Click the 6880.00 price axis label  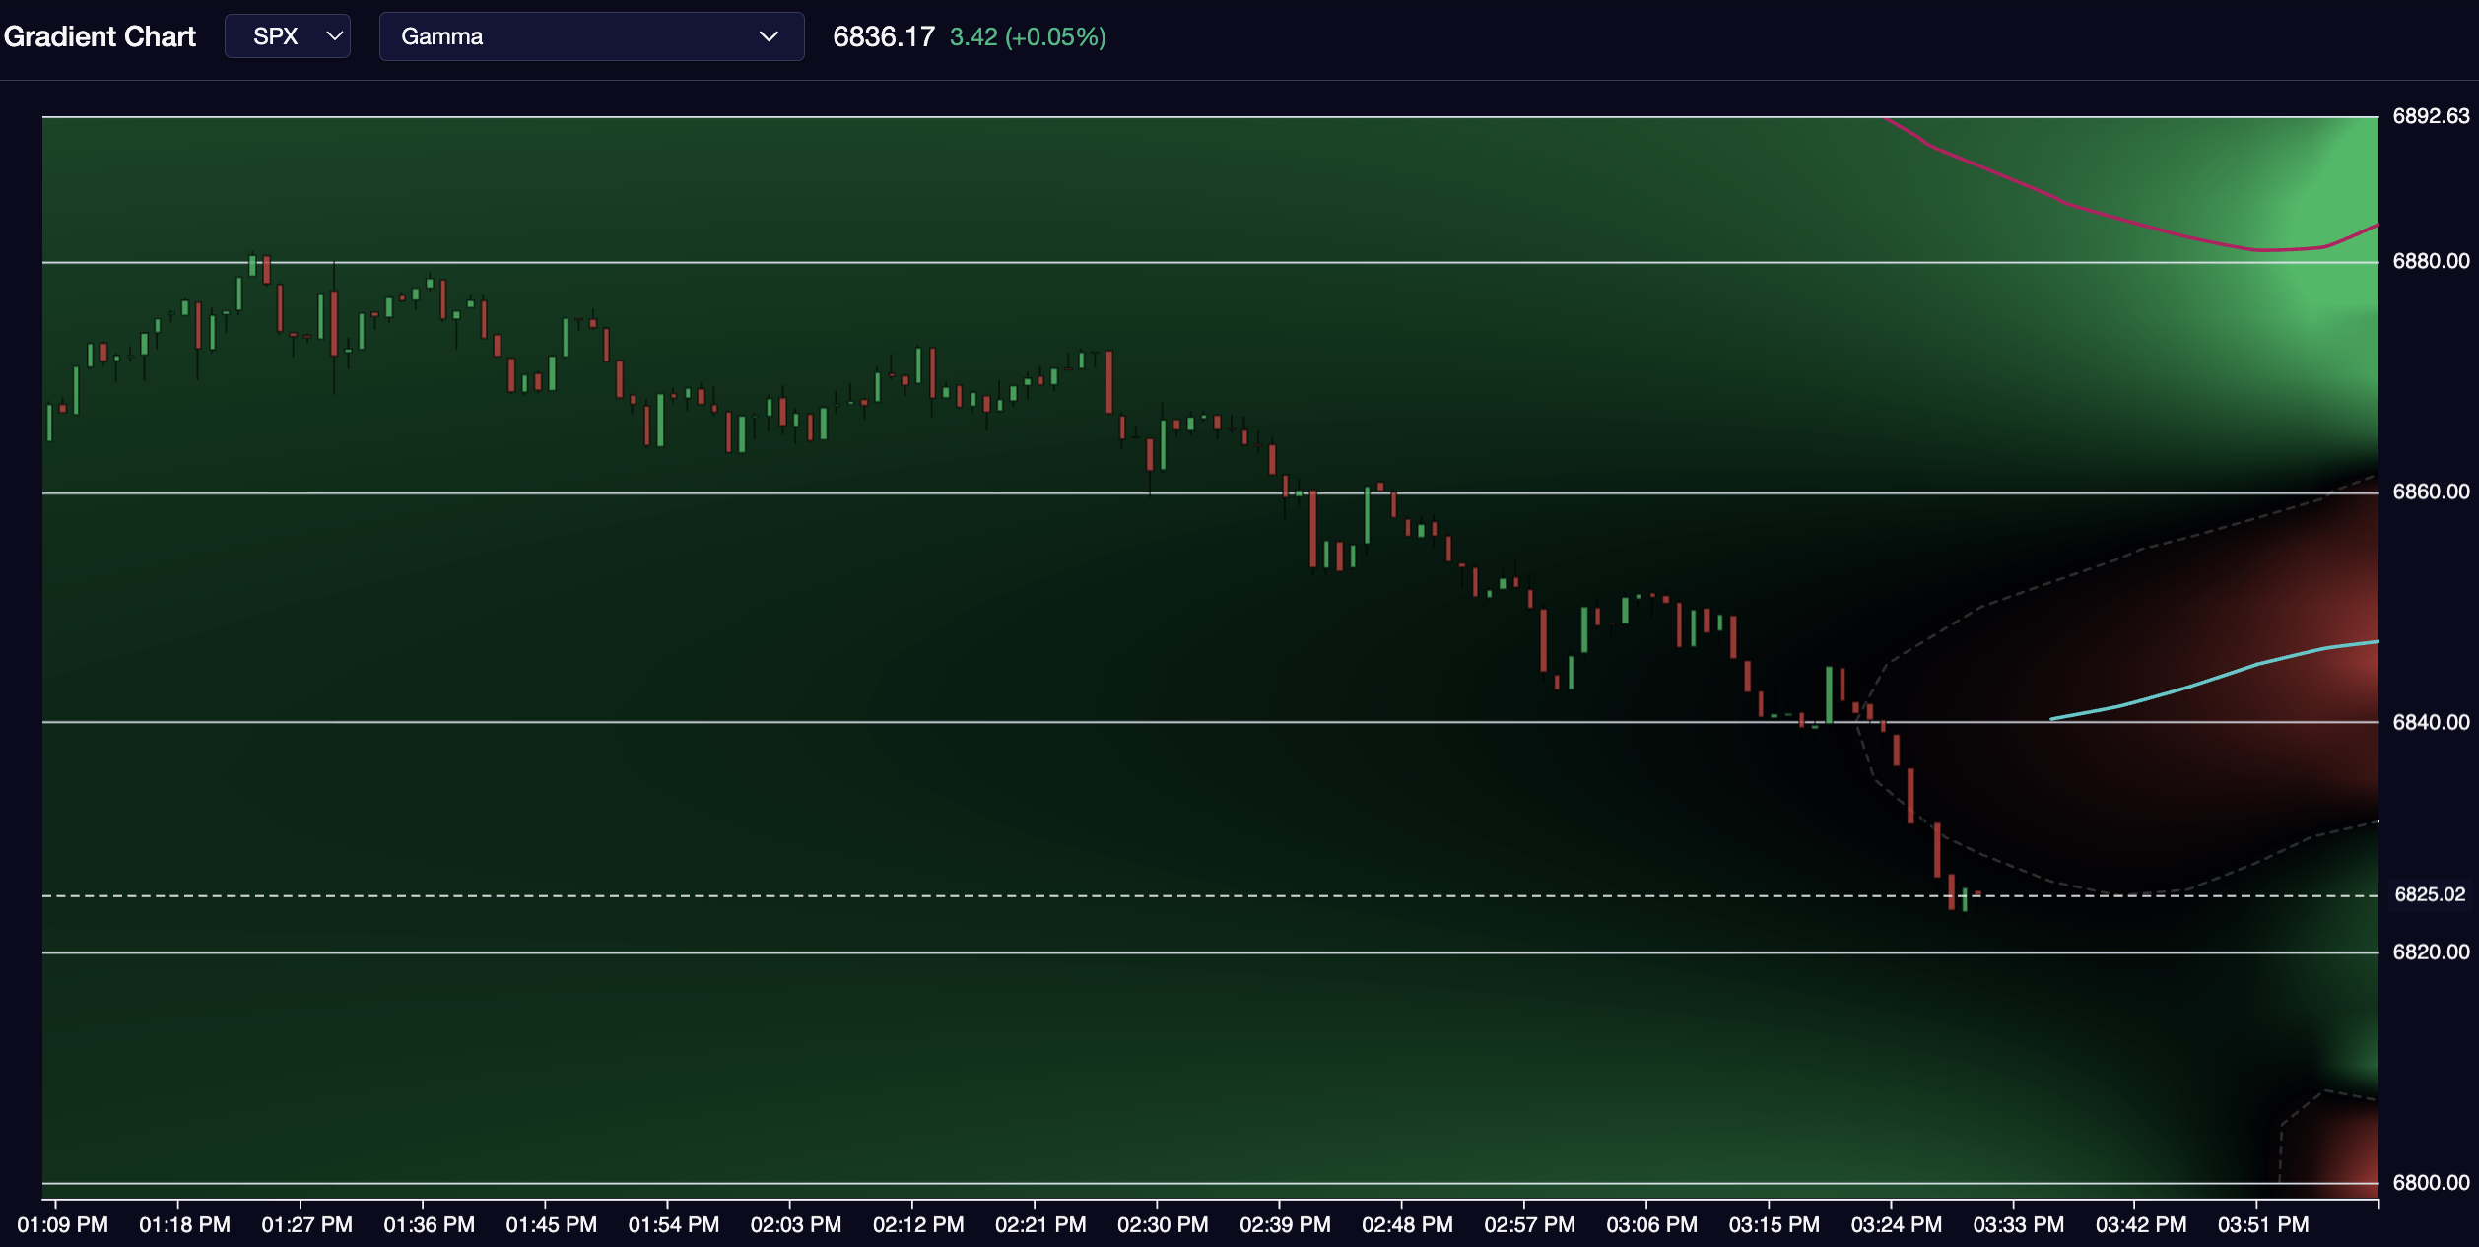[x=2430, y=261]
